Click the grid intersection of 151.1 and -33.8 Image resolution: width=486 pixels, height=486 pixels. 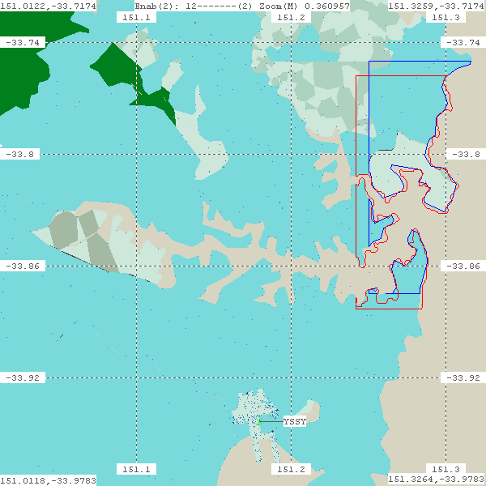(x=136, y=154)
